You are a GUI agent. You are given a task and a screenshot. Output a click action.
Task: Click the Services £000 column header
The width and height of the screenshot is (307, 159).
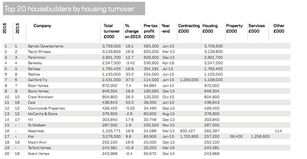click(x=256, y=28)
